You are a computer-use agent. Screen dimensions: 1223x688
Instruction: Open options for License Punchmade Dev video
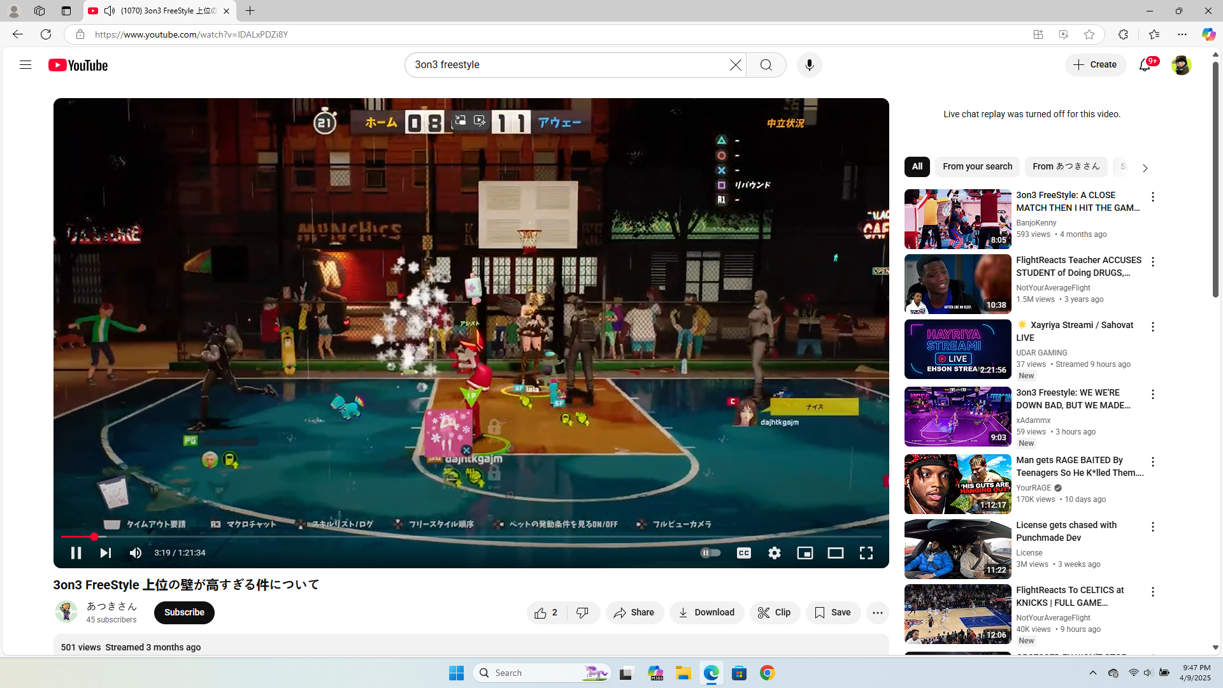(x=1152, y=527)
